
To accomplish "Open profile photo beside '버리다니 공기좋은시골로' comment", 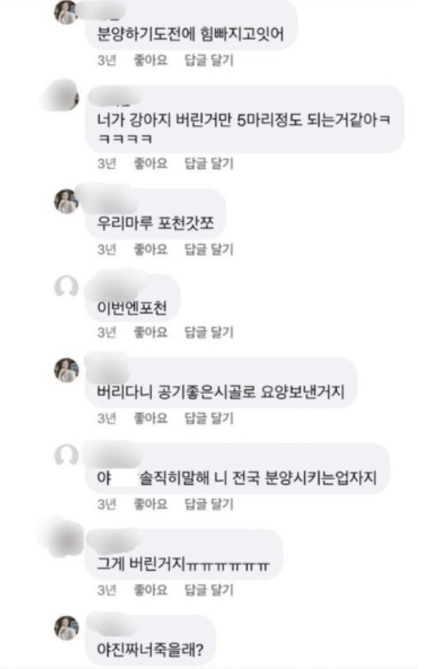I will coord(66,369).
